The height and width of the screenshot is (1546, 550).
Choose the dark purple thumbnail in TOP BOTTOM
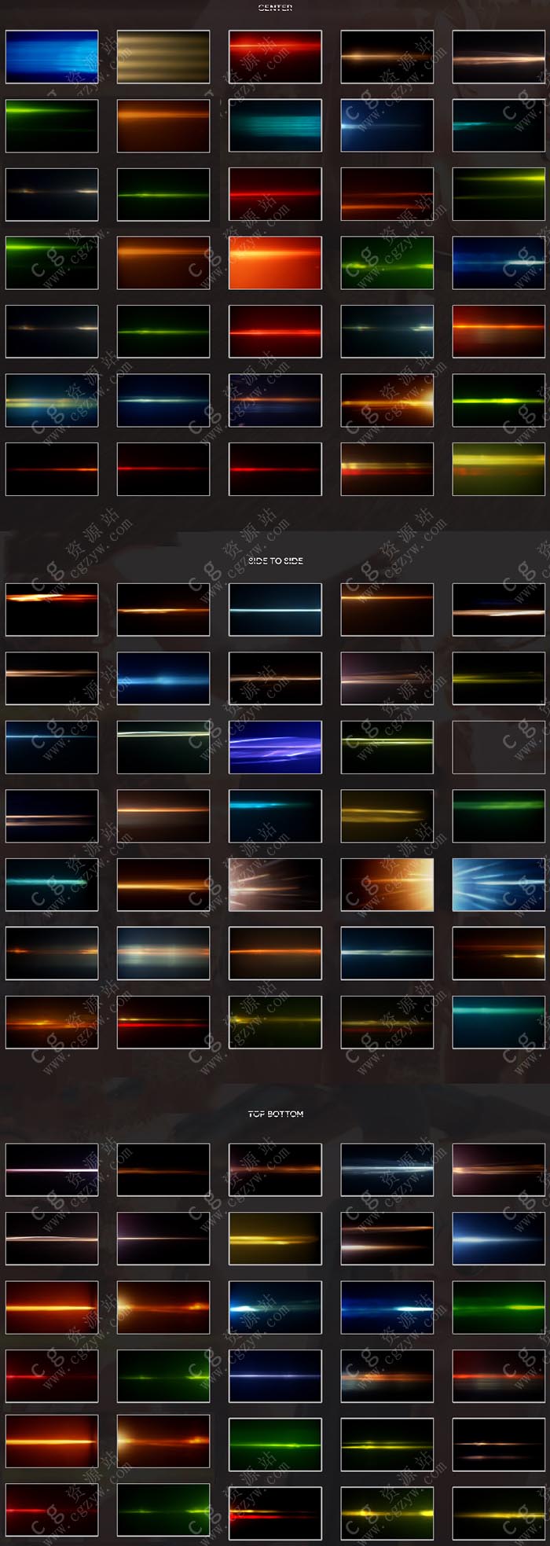(163, 1239)
